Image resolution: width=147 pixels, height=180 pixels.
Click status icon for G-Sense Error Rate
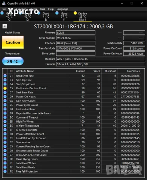pos(5,130)
